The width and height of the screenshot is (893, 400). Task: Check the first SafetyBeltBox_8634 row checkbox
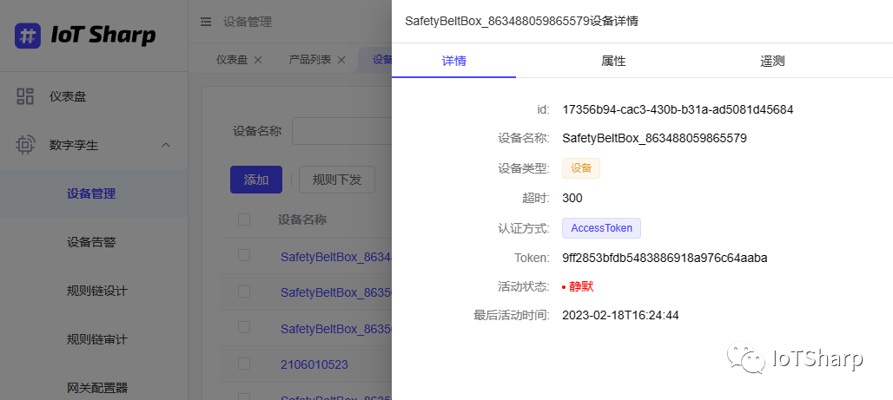(x=244, y=255)
